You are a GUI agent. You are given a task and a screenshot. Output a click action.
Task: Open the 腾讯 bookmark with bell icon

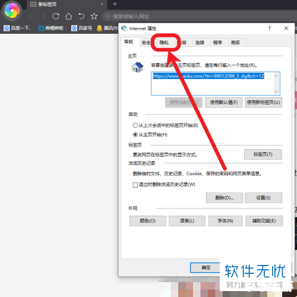click(107, 28)
